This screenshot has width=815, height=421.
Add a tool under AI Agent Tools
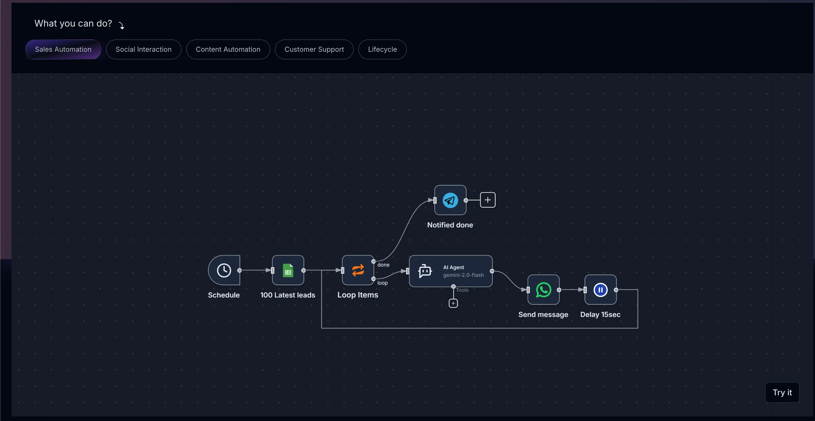click(453, 303)
